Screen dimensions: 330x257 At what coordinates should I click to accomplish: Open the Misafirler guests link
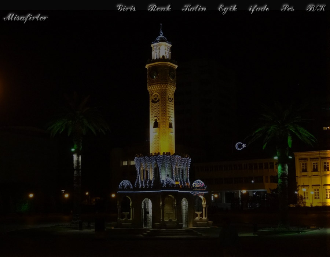pos(26,17)
